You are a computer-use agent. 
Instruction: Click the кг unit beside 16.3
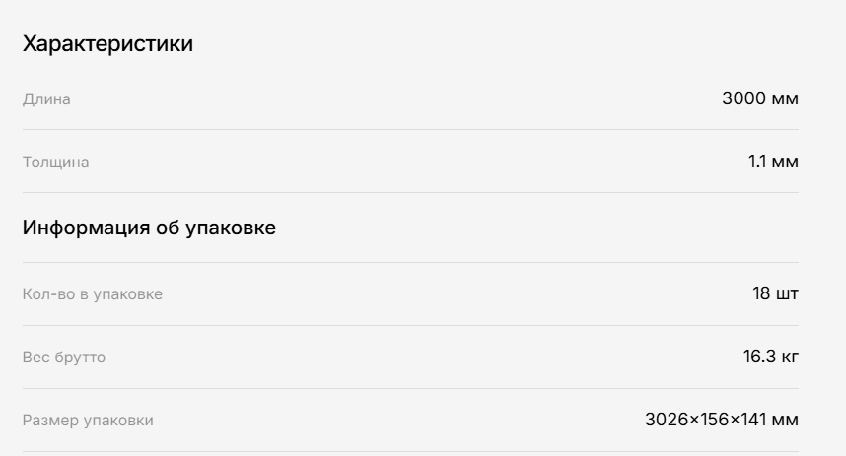tap(790, 357)
